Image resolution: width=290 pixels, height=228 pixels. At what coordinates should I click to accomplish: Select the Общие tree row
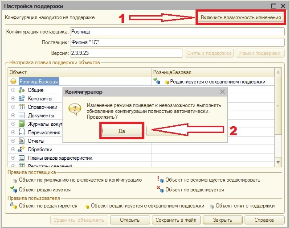[x=36, y=90]
